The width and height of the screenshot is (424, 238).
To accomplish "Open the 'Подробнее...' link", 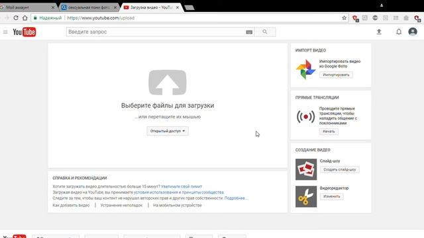I will click(236, 198).
